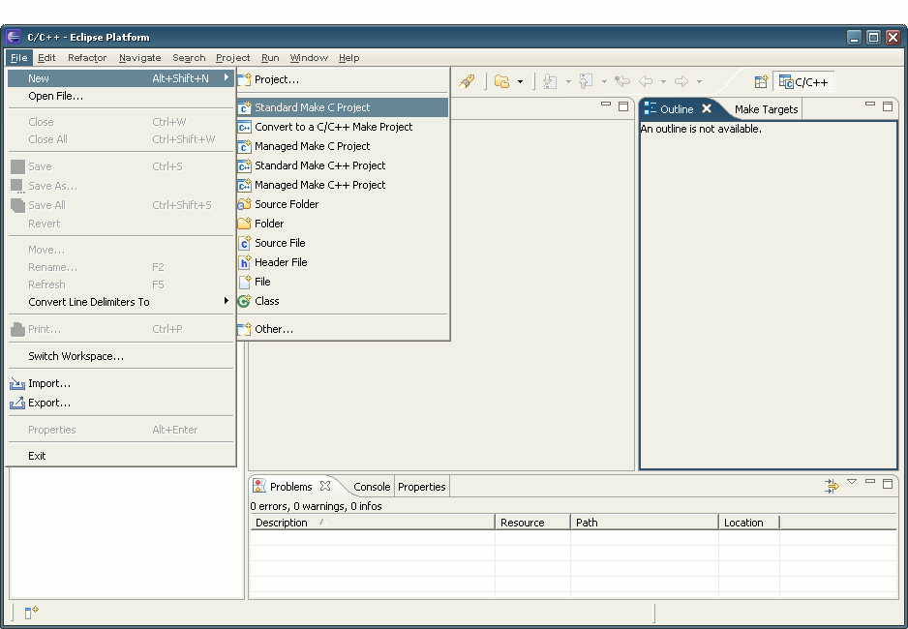Click the Problems view filter icon
The width and height of the screenshot is (908, 629).
click(x=832, y=486)
